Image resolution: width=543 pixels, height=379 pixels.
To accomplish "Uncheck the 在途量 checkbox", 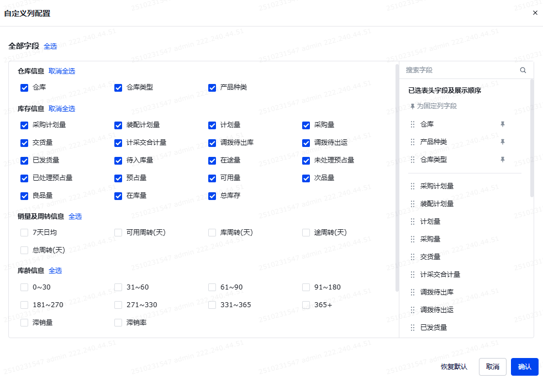I will tap(212, 160).
